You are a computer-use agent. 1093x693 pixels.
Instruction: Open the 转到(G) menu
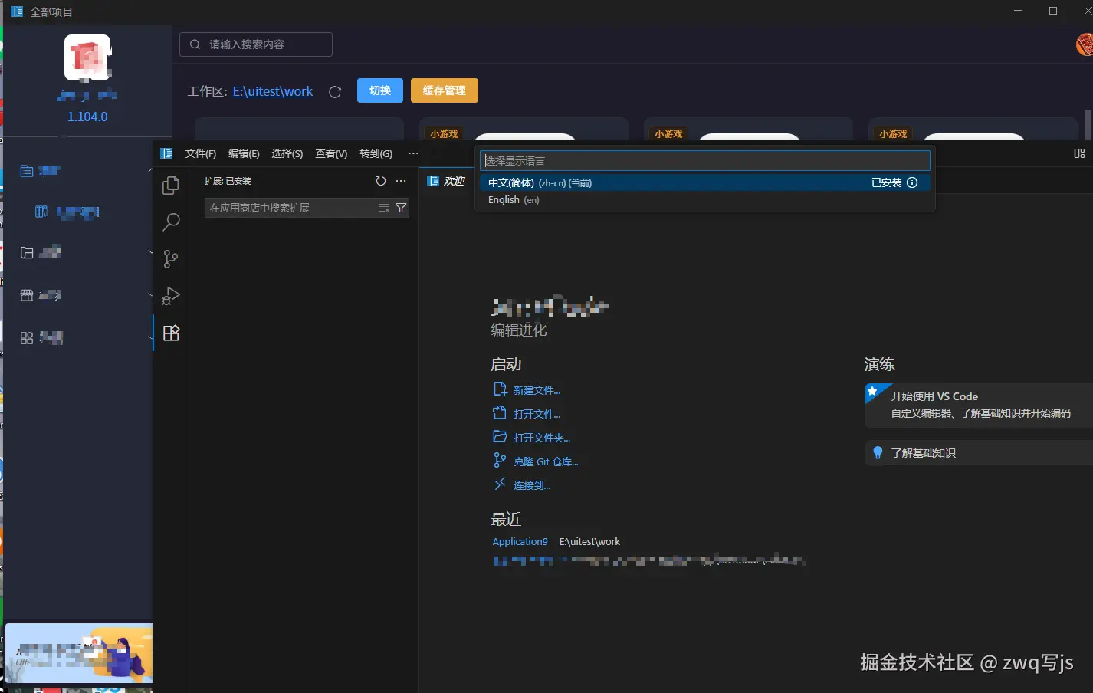[x=376, y=153]
